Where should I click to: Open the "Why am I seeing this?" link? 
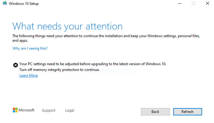30,48
